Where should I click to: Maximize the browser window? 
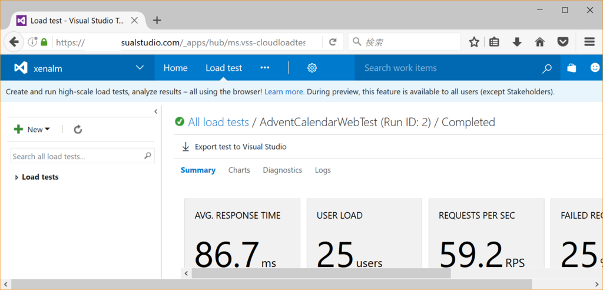[565, 11]
